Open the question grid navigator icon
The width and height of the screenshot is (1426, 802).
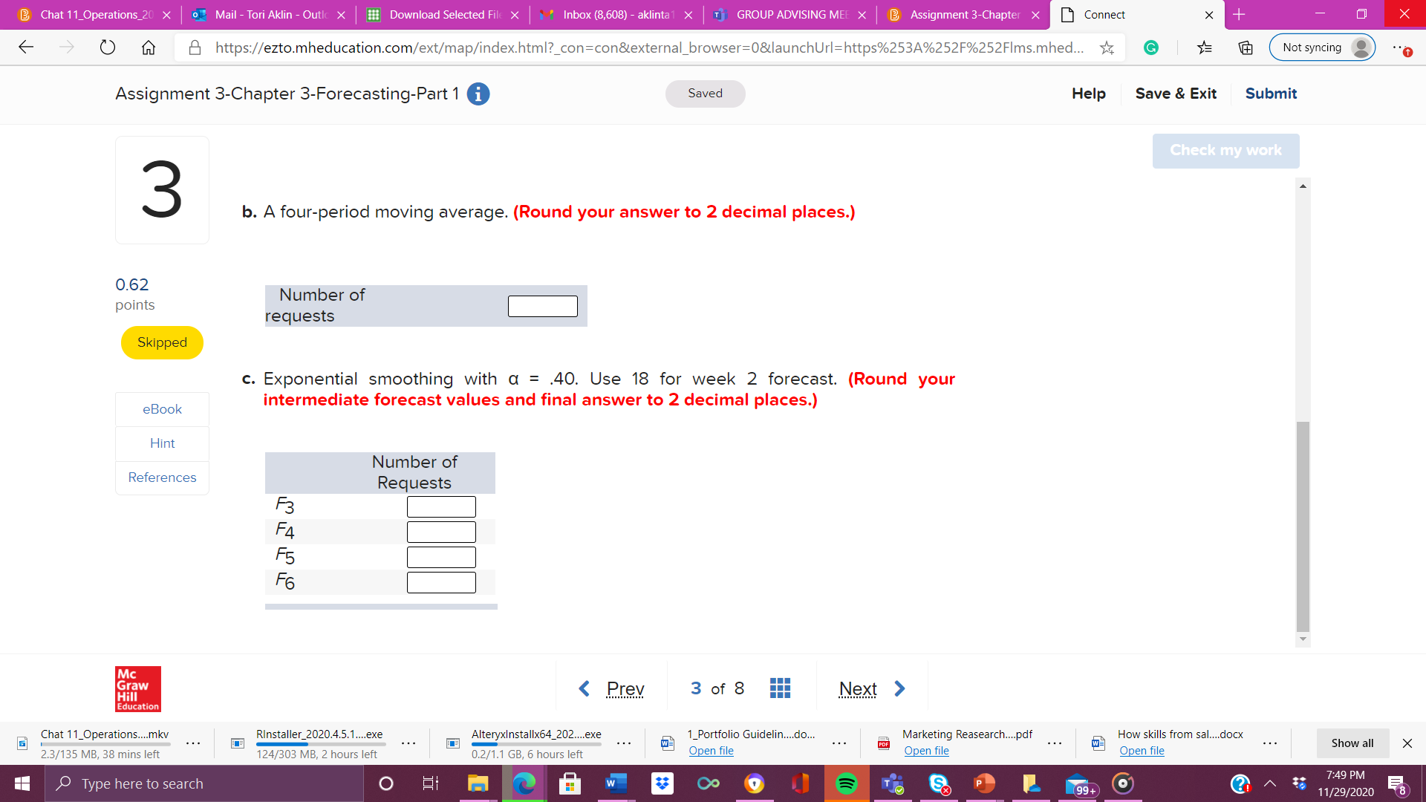tap(780, 688)
